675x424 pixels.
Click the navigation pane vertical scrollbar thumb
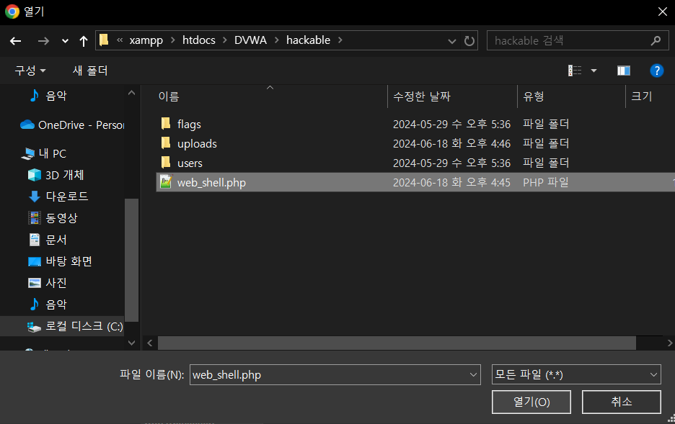click(x=132, y=260)
